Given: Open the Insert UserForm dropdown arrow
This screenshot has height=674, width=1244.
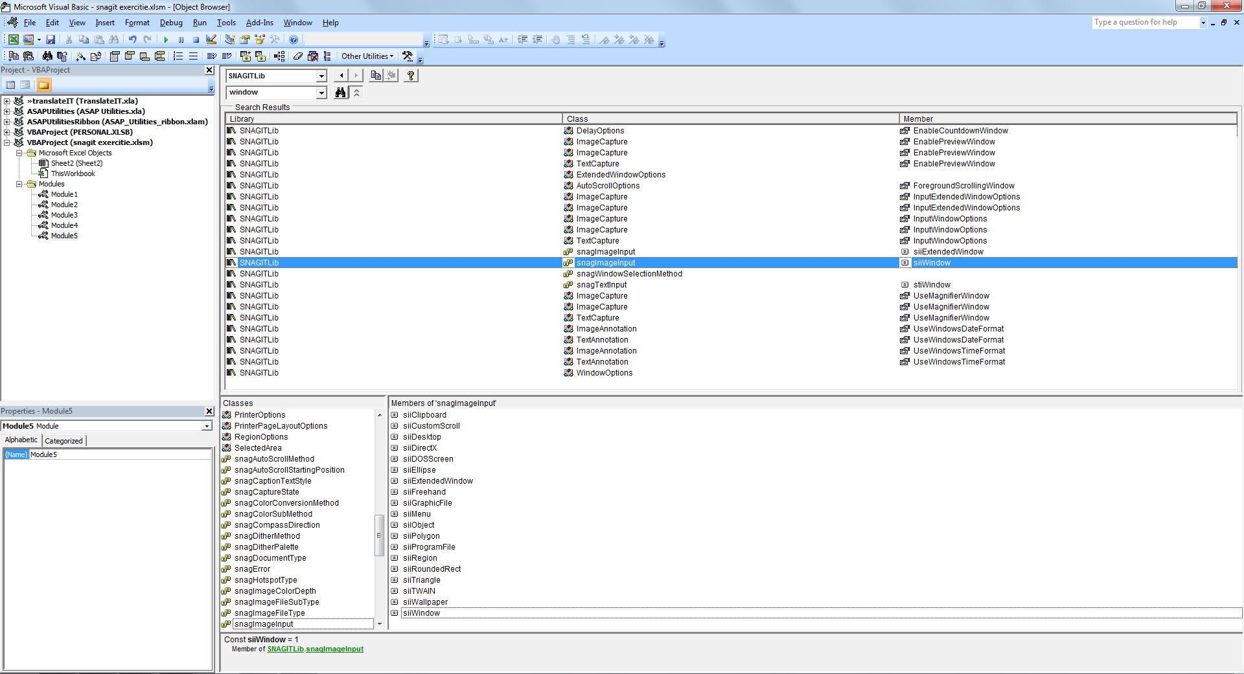Looking at the screenshot, I should 39,39.
